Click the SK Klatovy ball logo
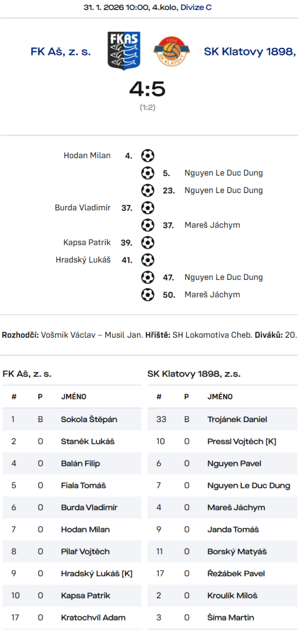This screenshot has width=298, height=630. click(x=172, y=51)
